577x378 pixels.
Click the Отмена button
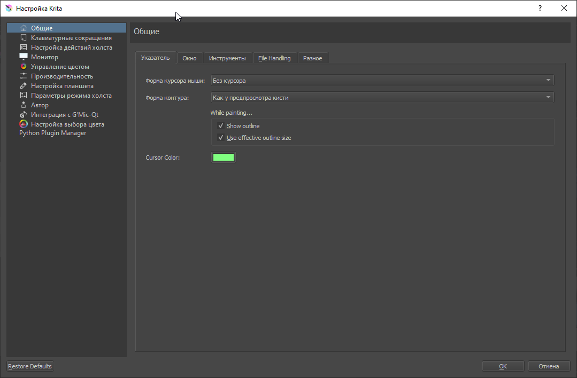coord(548,366)
